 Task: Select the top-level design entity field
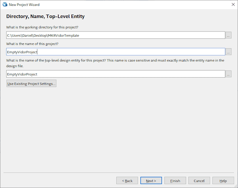[x=115, y=74]
